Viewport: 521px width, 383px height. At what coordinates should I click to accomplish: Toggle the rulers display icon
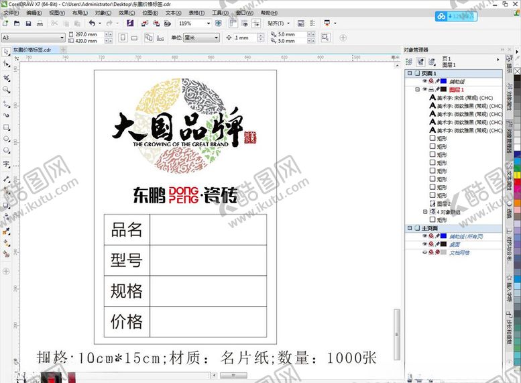(233, 23)
